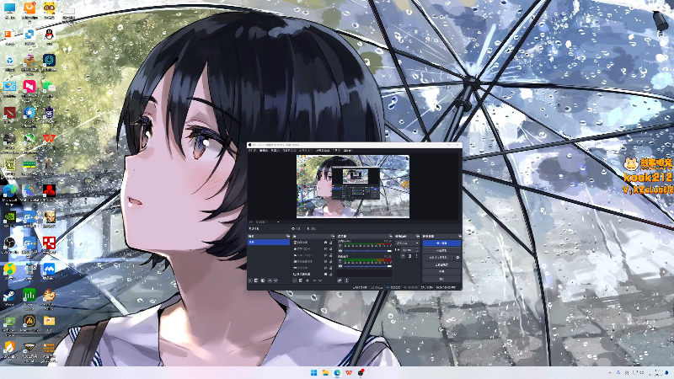Open the Dota 2 desktop shortcut
674x379 pixels.
9,114
